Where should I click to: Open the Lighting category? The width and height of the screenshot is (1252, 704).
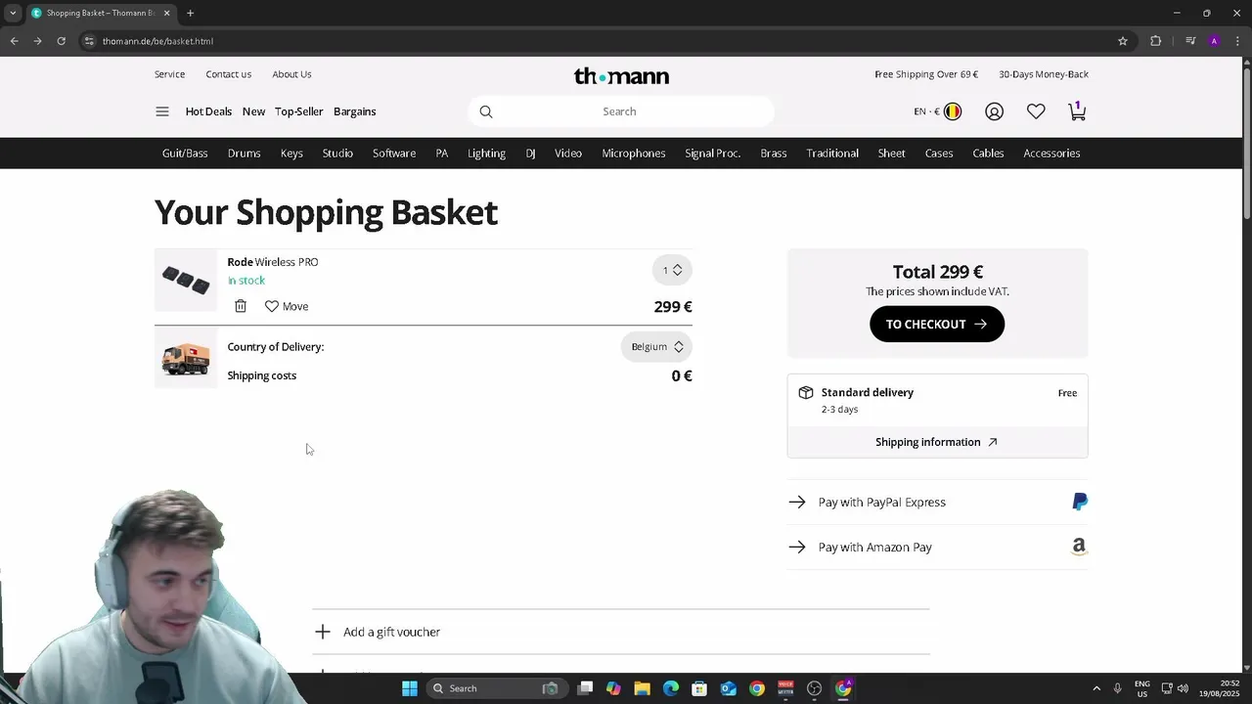[x=486, y=154]
